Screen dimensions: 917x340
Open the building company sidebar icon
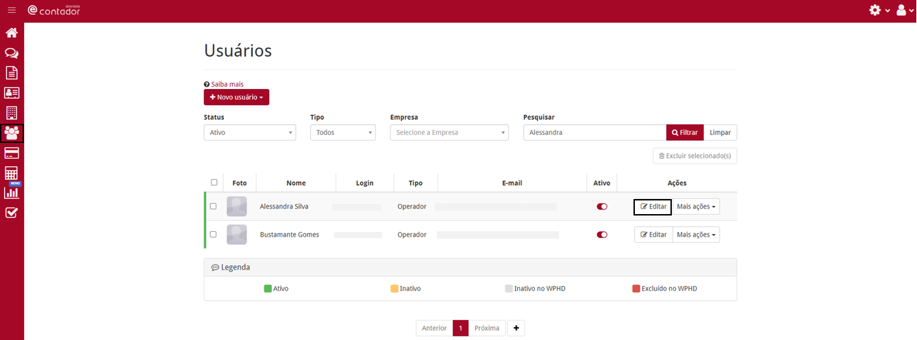click(12, 113)
